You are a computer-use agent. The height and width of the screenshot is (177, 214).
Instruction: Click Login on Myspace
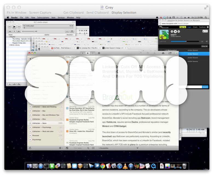coord(189,27)
